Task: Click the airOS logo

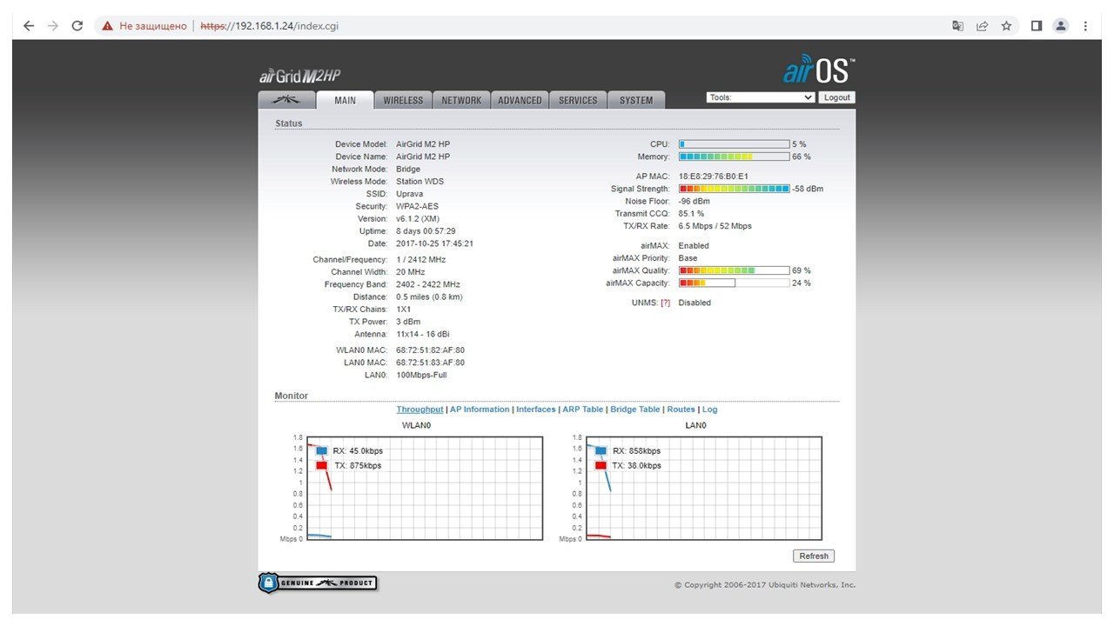Action: (819, 70)
